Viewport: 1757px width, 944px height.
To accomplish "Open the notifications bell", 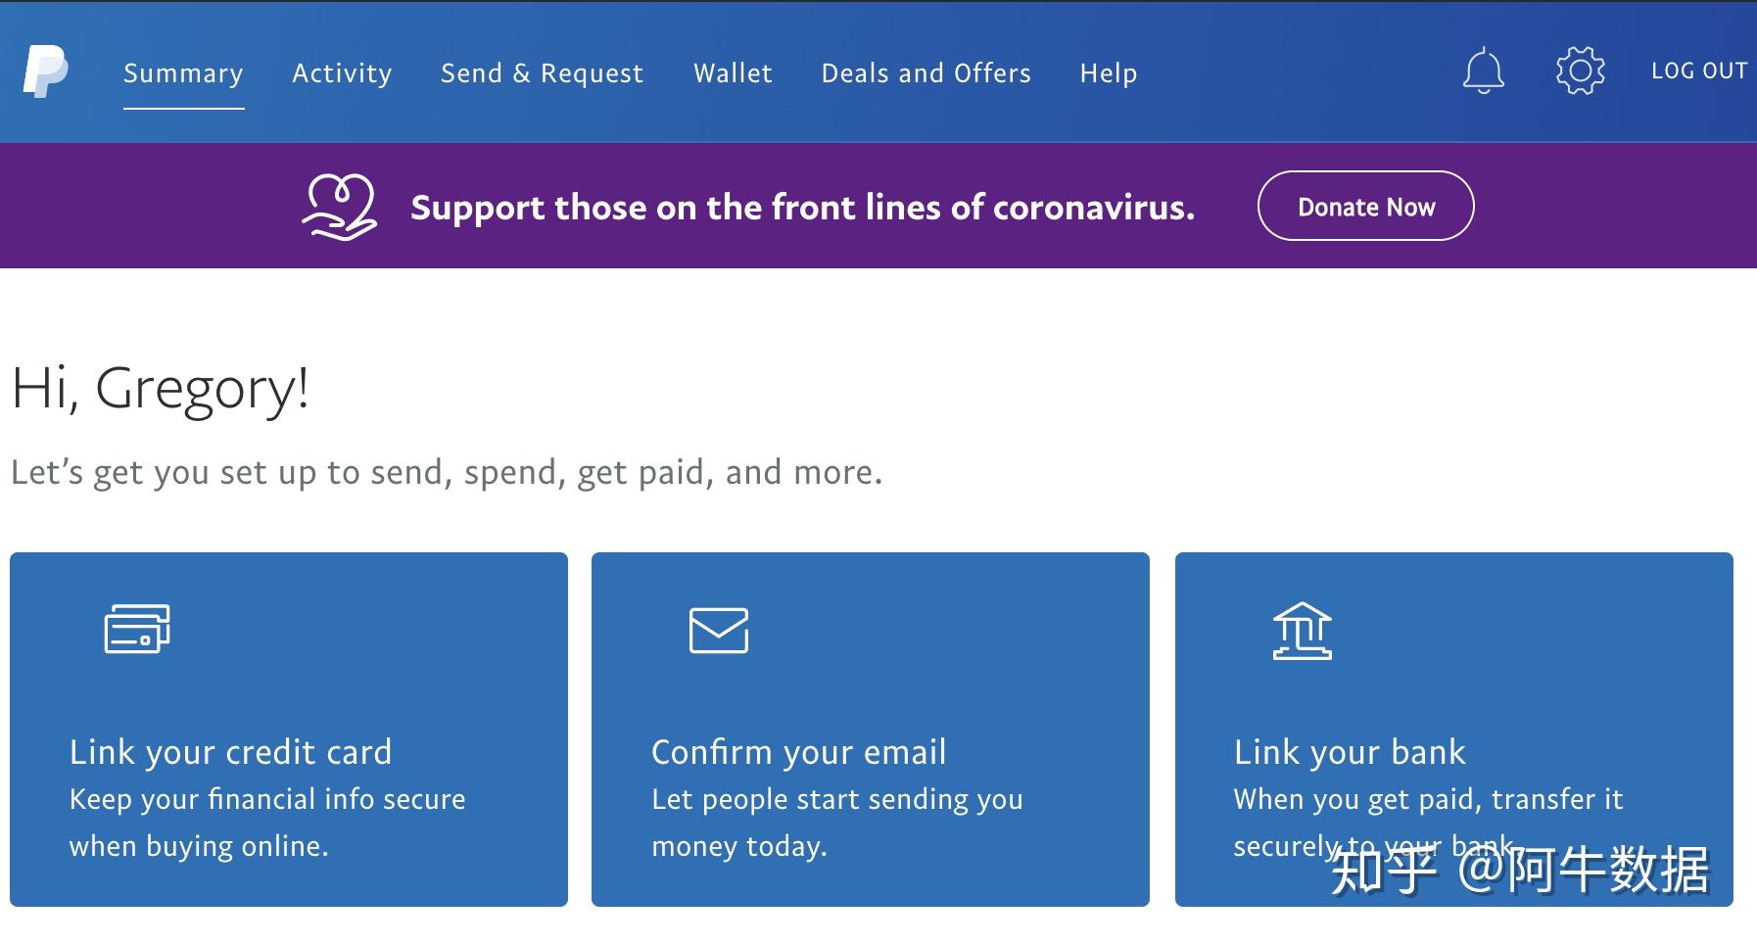I will pyautogui.click(x=1483, y=71).
